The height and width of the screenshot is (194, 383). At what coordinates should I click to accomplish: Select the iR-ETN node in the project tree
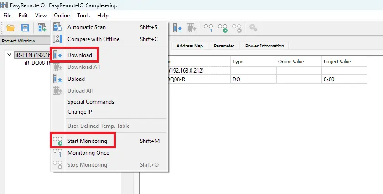point(32,55)
